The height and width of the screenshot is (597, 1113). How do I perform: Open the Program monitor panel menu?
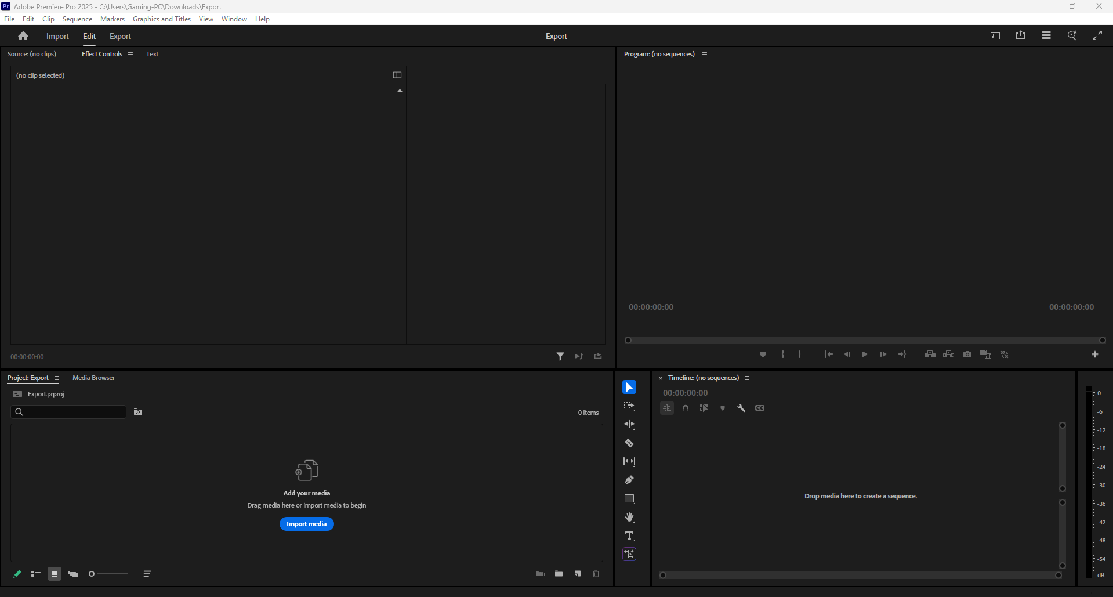pos(705,55)
